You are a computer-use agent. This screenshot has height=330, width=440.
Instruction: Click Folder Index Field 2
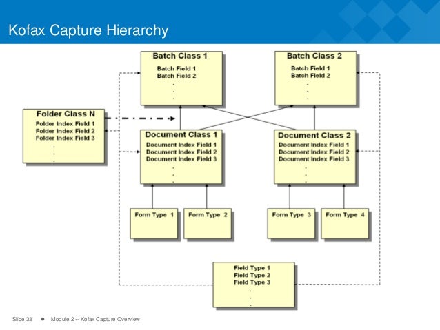pyautogui.click(x=65, y=131)
